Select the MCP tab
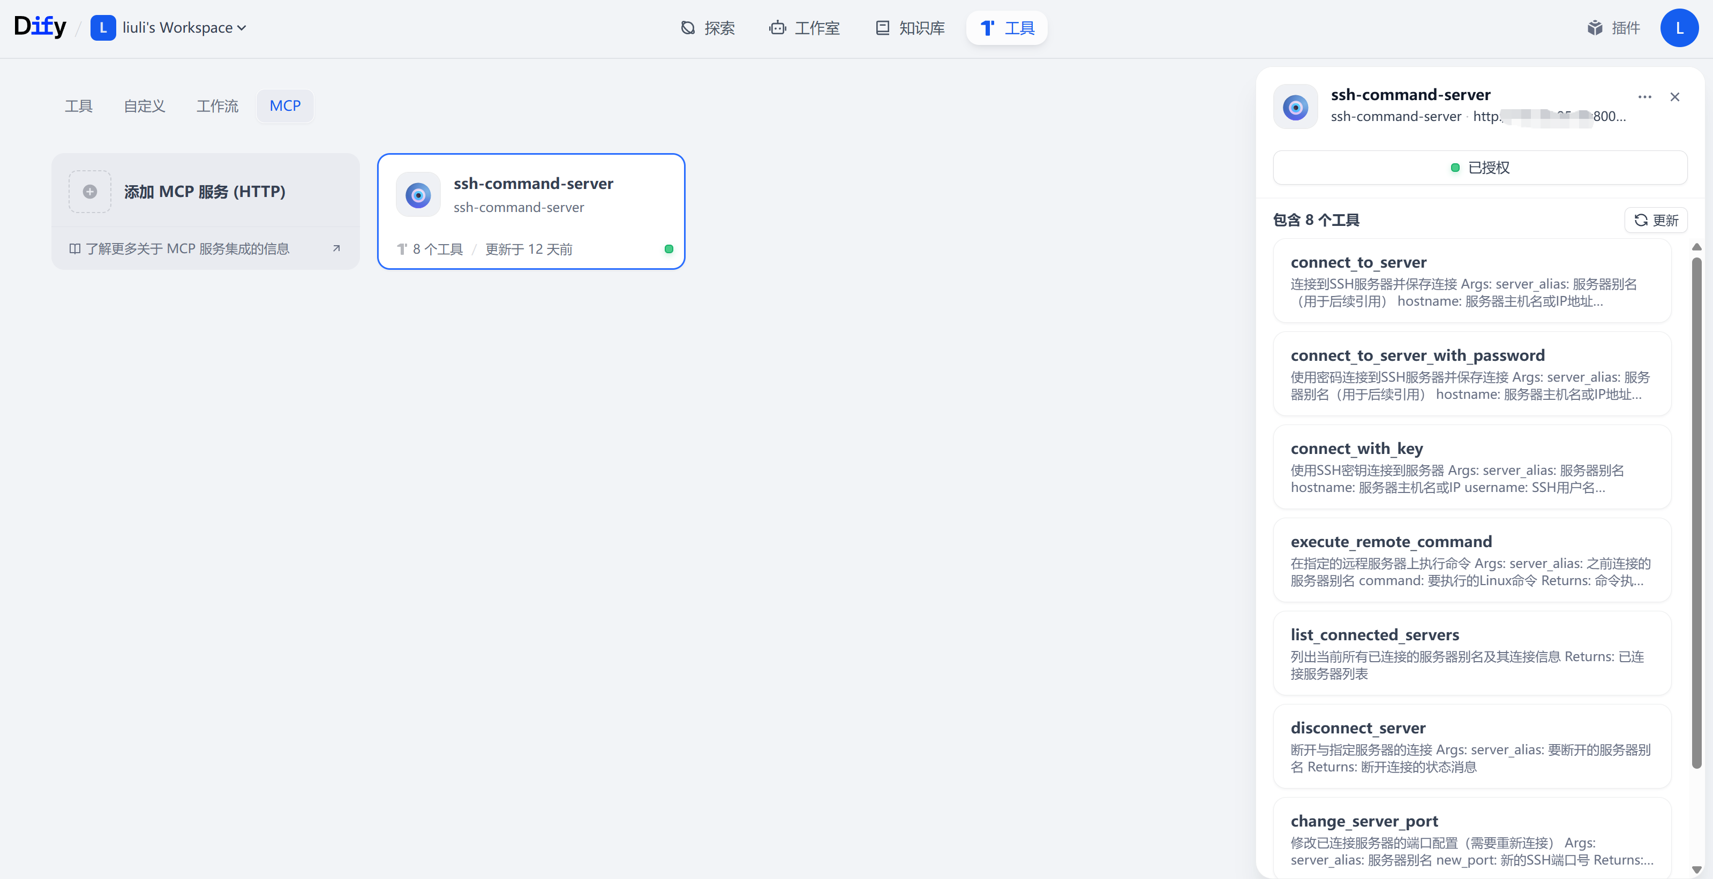The height and width of the screenshot is (879, 1713). click(x=285, y=105)
